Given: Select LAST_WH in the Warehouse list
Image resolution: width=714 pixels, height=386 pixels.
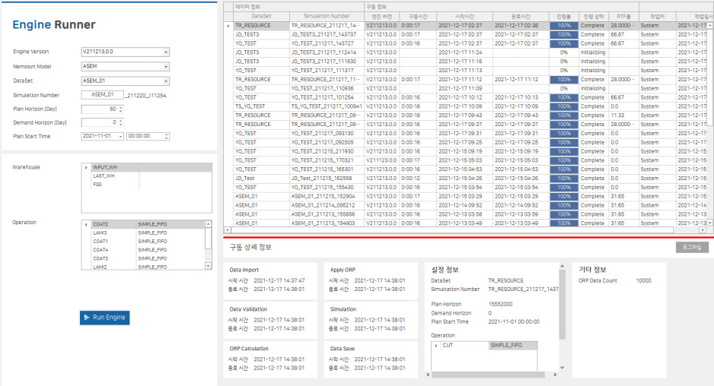Looking at the screenshot, I should pos(104,176).
